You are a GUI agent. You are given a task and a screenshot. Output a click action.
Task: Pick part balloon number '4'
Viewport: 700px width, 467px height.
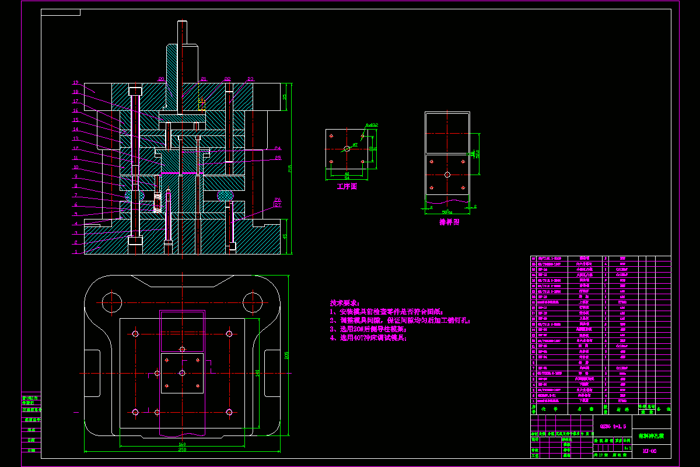point(76,224)
